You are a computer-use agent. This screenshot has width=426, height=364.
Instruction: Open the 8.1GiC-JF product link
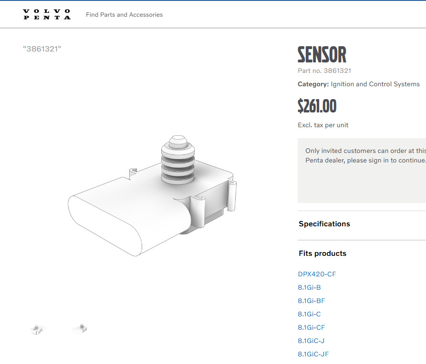[313, 354]
